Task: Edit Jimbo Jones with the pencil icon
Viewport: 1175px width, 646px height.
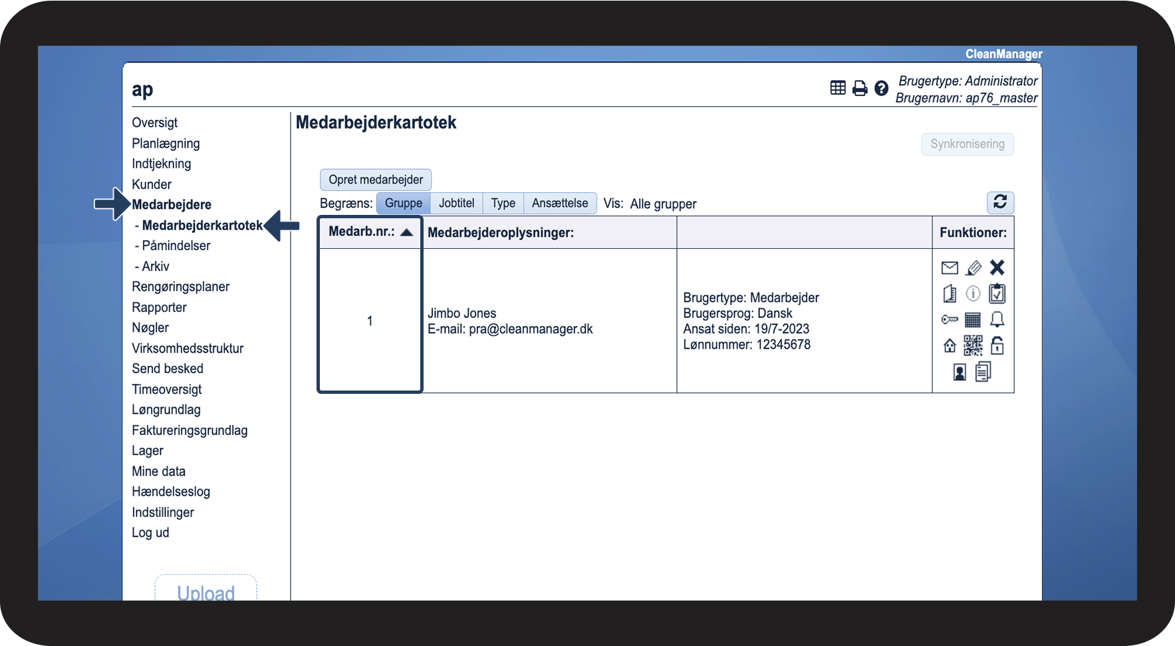Action: (974, 267)
